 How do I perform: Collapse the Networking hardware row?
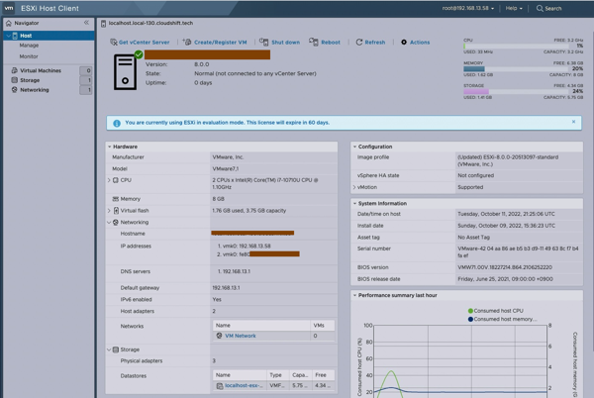(109, 223)
